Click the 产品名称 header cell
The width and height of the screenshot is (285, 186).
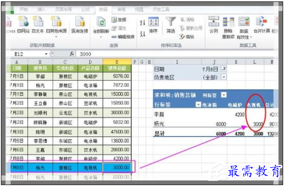pos(90,68)
